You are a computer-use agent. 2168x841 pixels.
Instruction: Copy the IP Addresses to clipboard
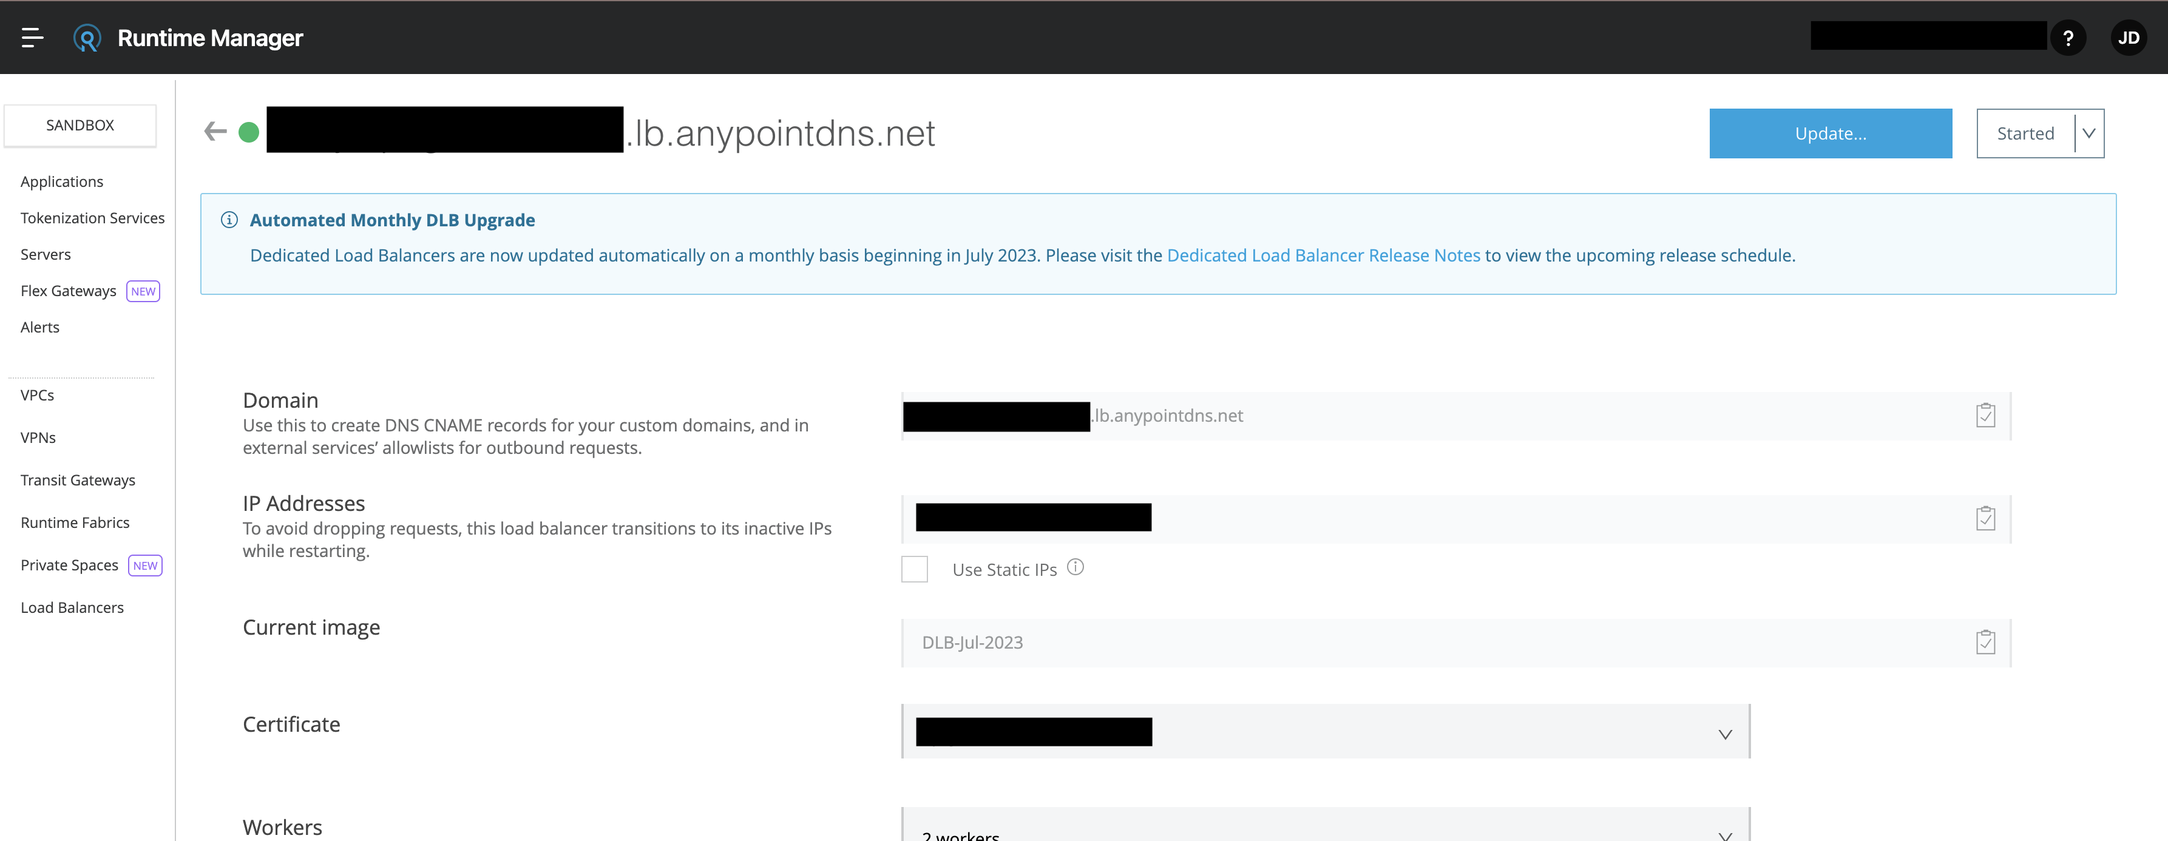coord(1985,518)
